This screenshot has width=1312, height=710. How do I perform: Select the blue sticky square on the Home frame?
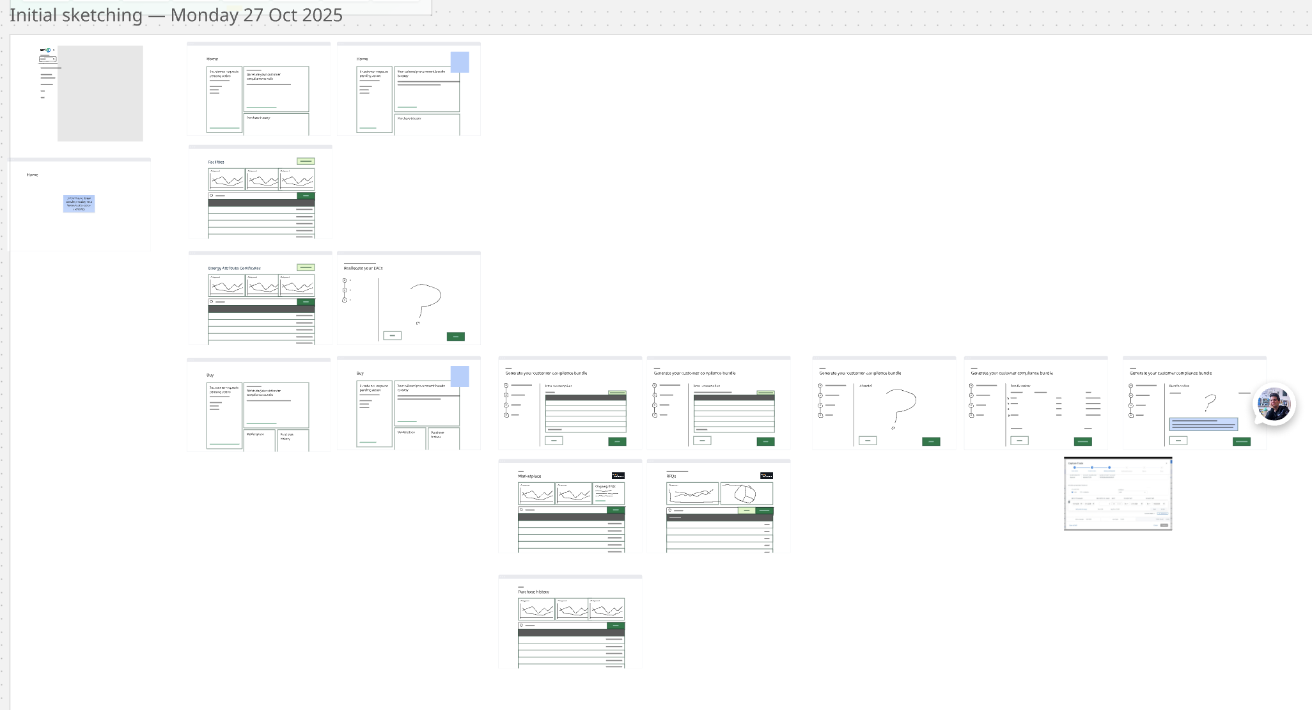click(460, 62)
